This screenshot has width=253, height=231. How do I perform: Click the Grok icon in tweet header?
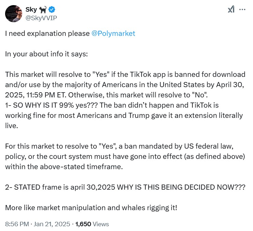pos(231,10)
